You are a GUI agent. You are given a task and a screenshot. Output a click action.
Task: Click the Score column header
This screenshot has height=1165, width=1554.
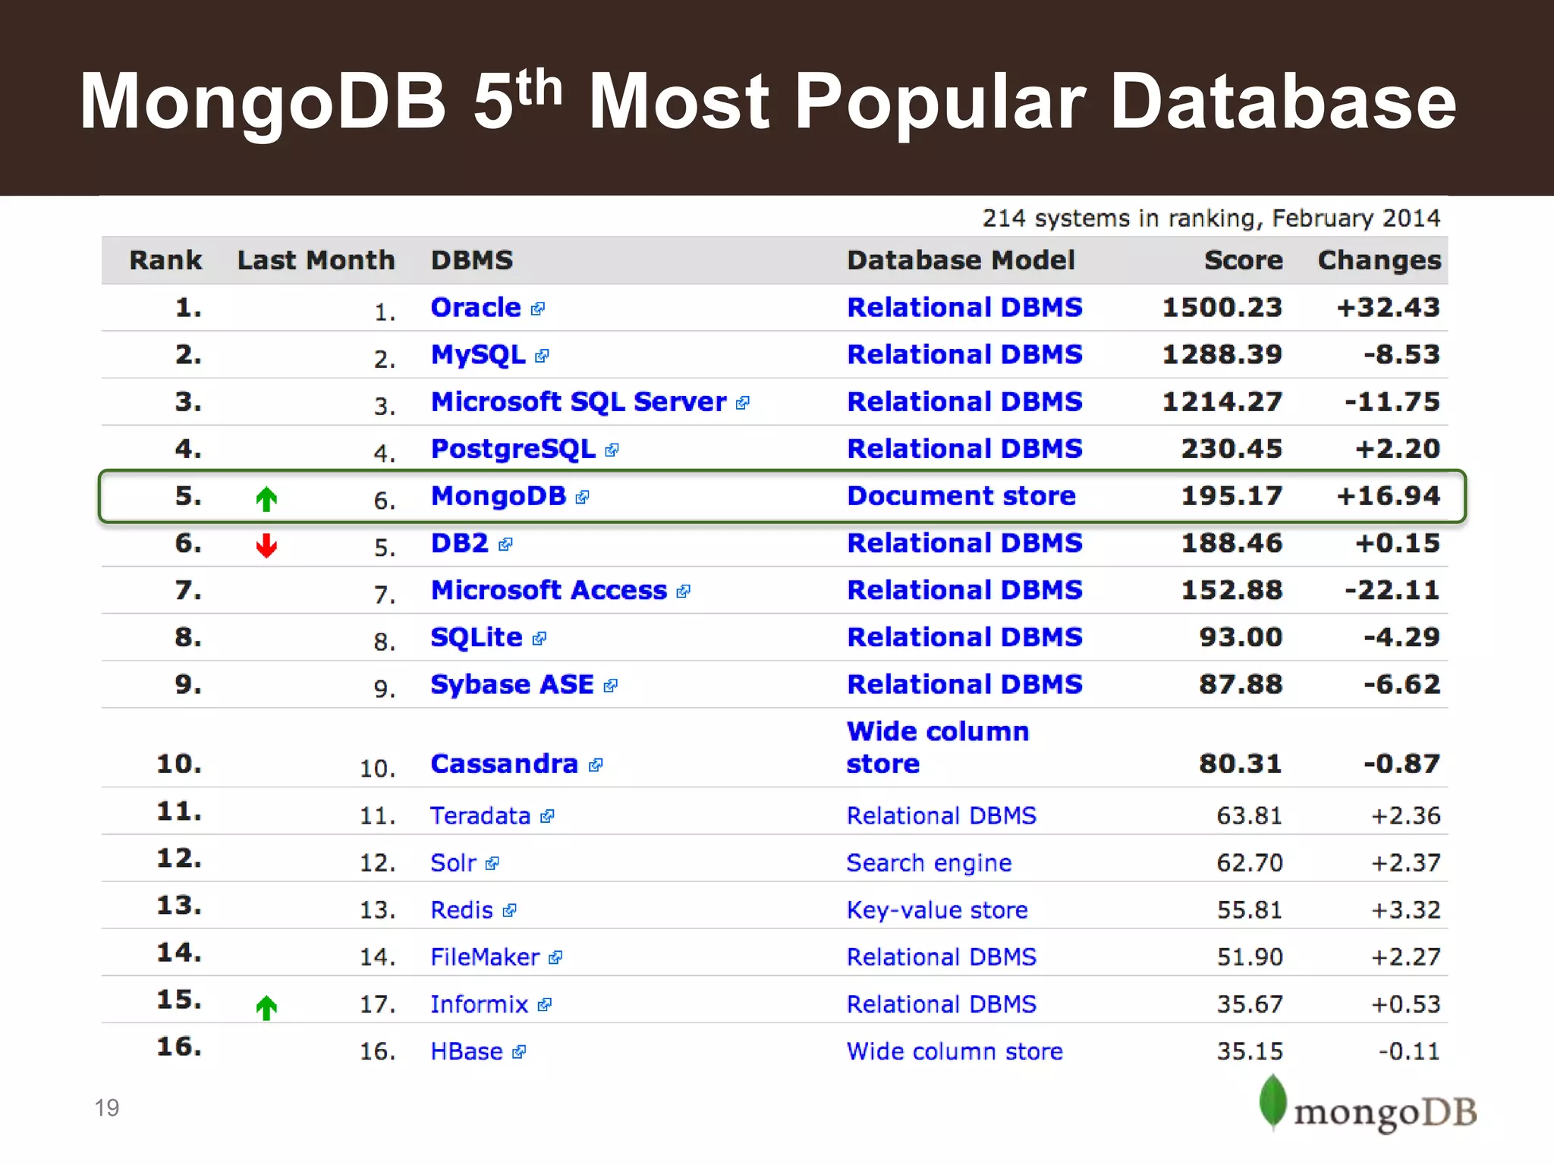[x=1244, y=260]
